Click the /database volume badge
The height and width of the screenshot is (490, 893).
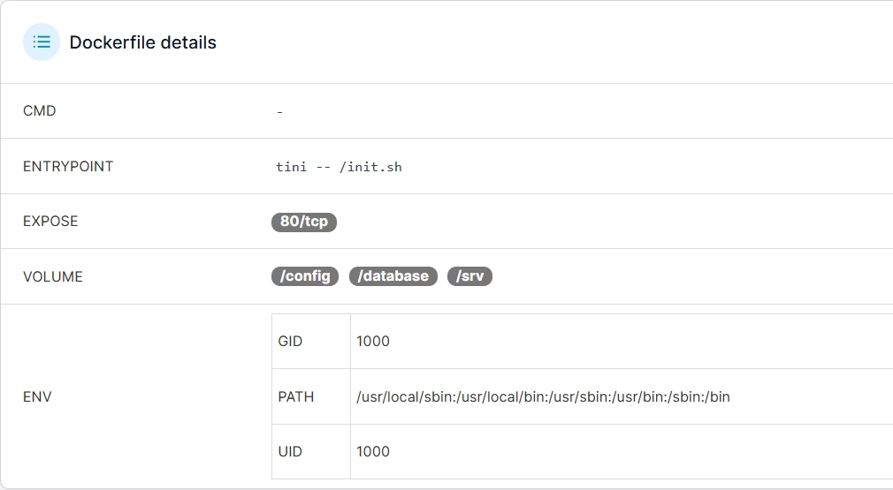pos(393,276)
